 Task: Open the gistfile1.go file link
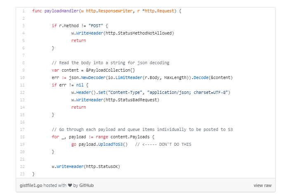click(x=31, y=185)
